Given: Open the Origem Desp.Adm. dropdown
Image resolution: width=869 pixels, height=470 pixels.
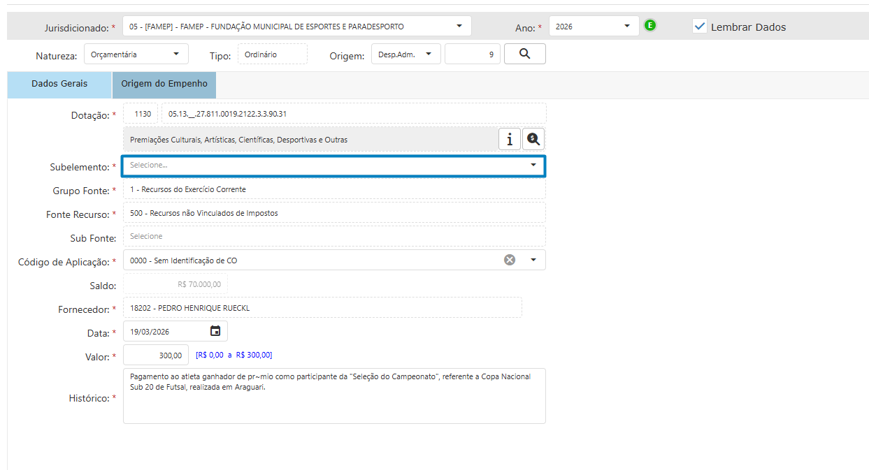Looking at the screenshot, I should 428,54.
